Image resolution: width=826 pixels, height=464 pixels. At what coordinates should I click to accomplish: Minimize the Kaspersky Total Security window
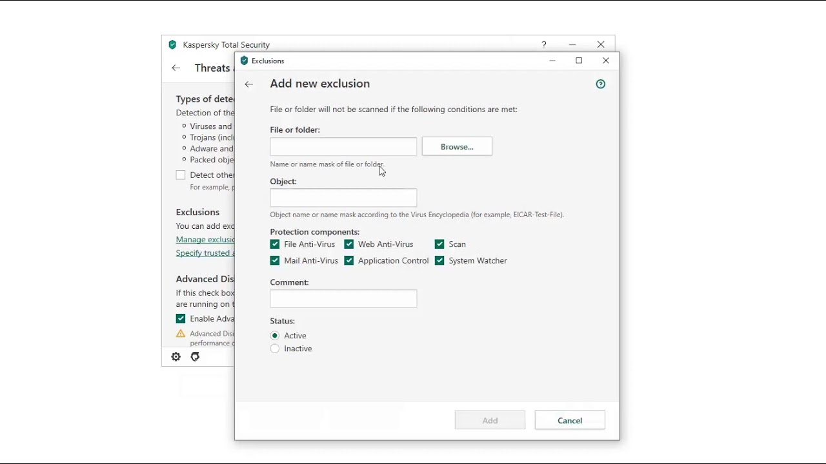tap(572, 44)
